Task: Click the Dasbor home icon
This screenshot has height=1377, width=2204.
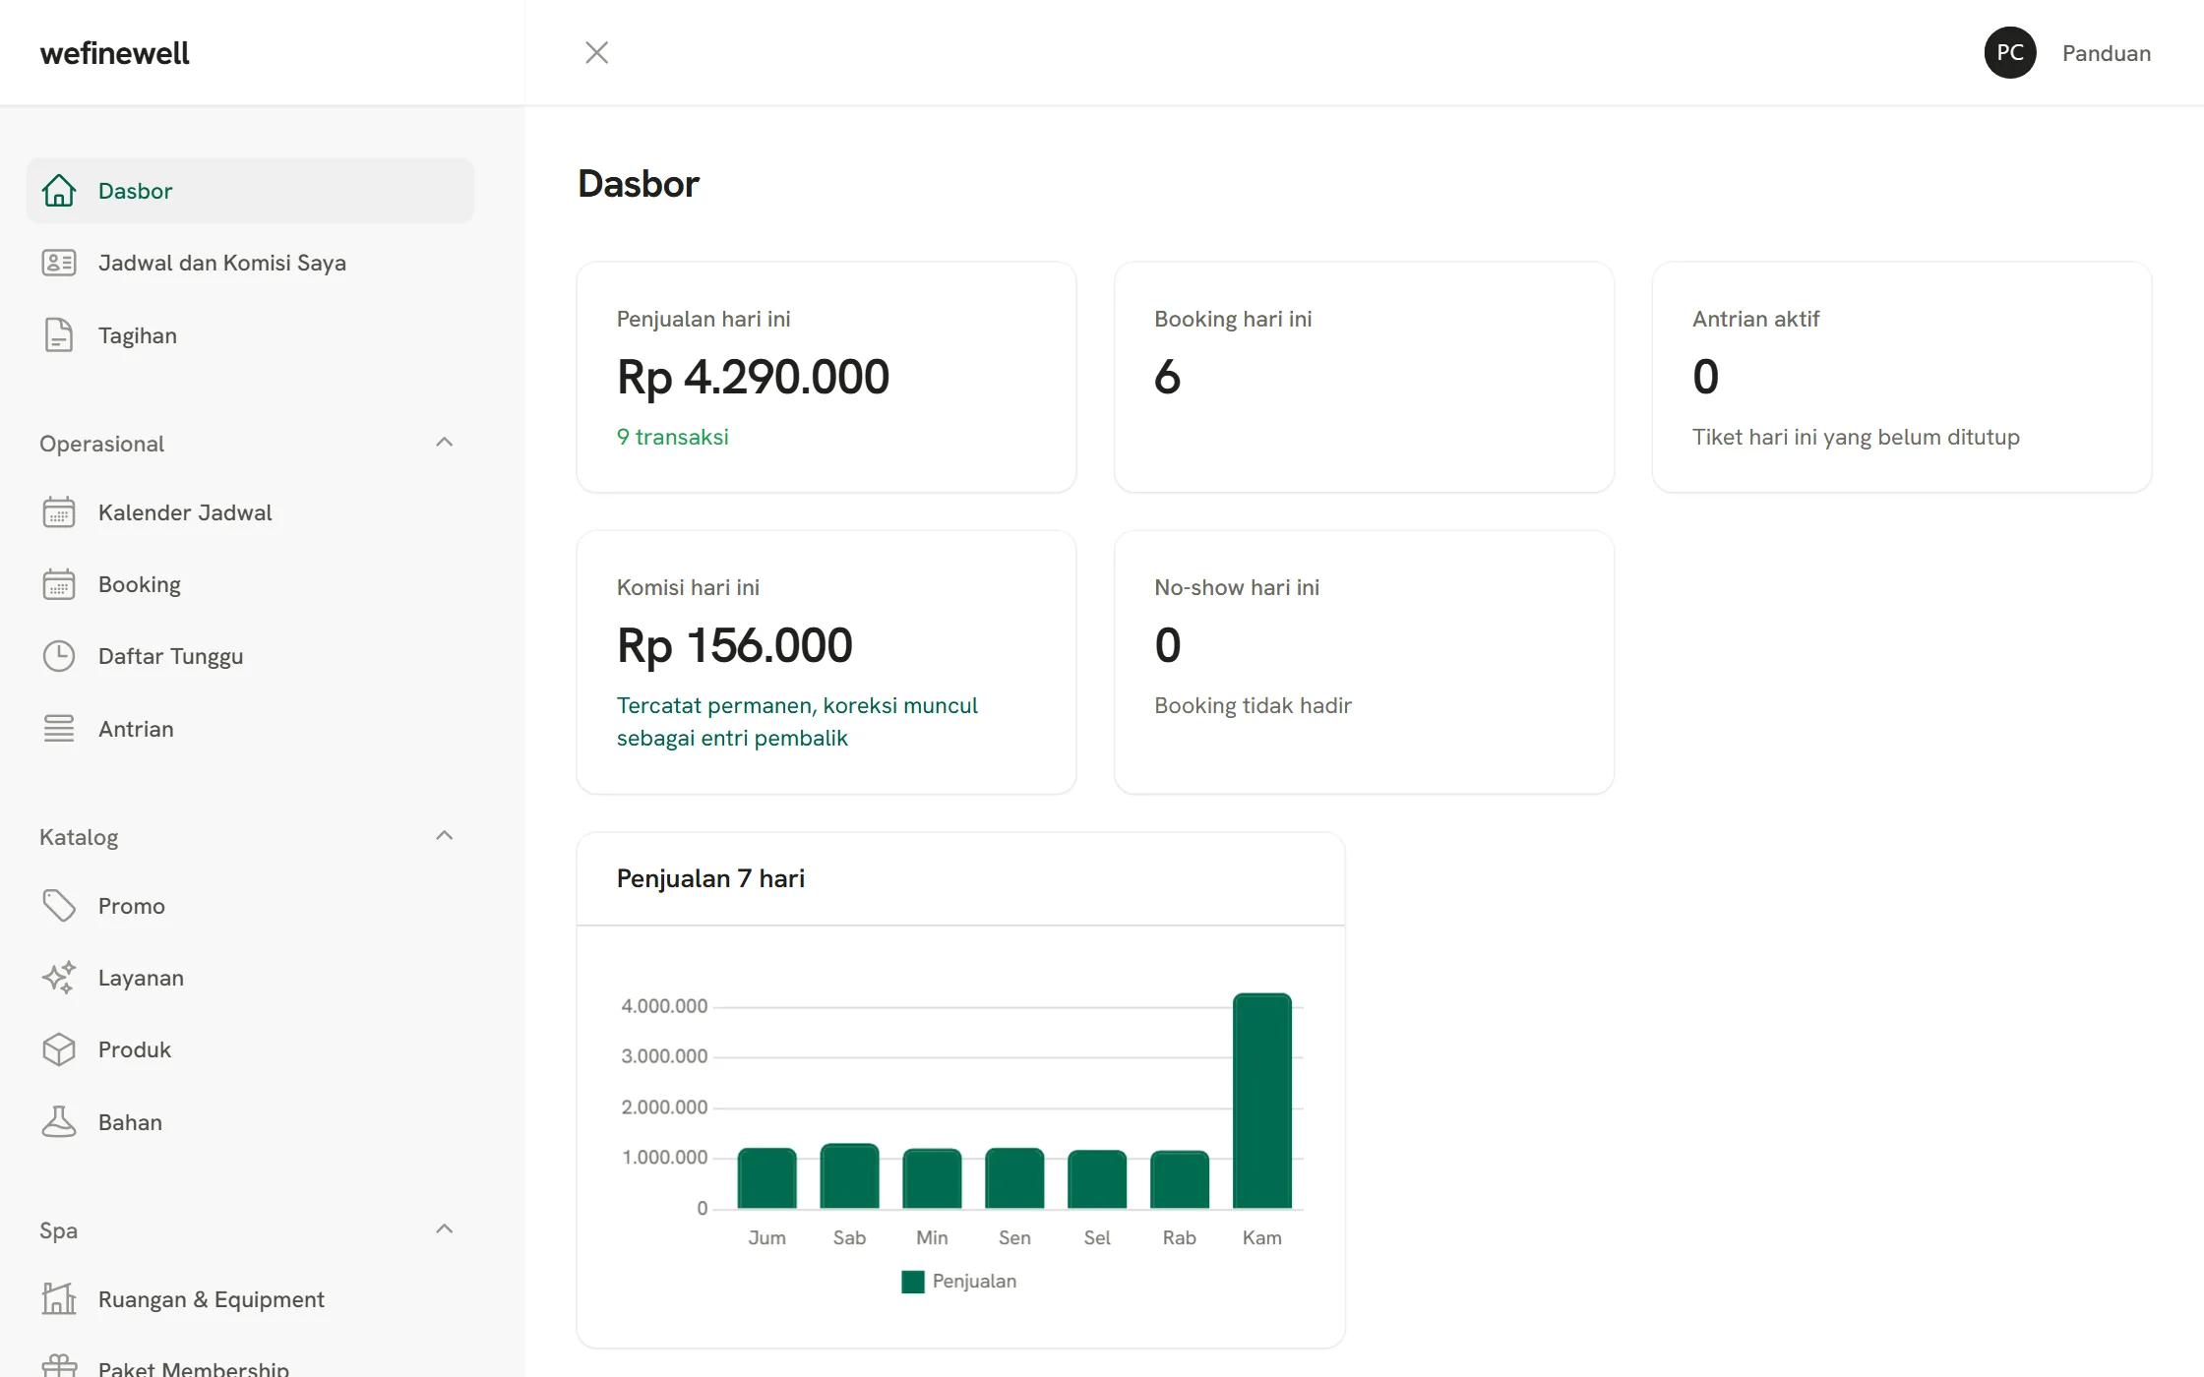Action: tap(59, 191)
